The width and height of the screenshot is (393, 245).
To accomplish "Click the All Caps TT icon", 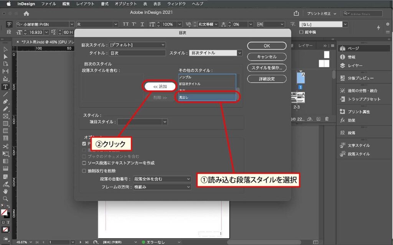I will [125, 24].
